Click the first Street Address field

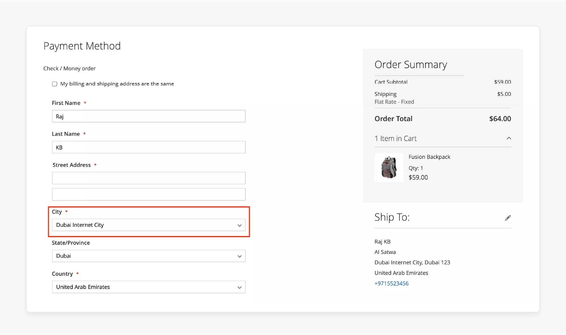click(x=148, y=178)
